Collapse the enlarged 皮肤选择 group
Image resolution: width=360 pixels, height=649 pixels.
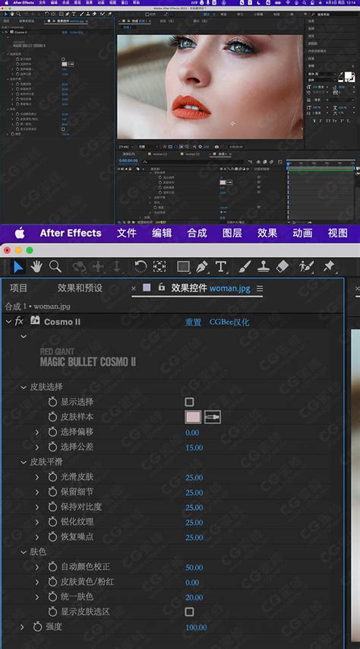tap(24, 387)
